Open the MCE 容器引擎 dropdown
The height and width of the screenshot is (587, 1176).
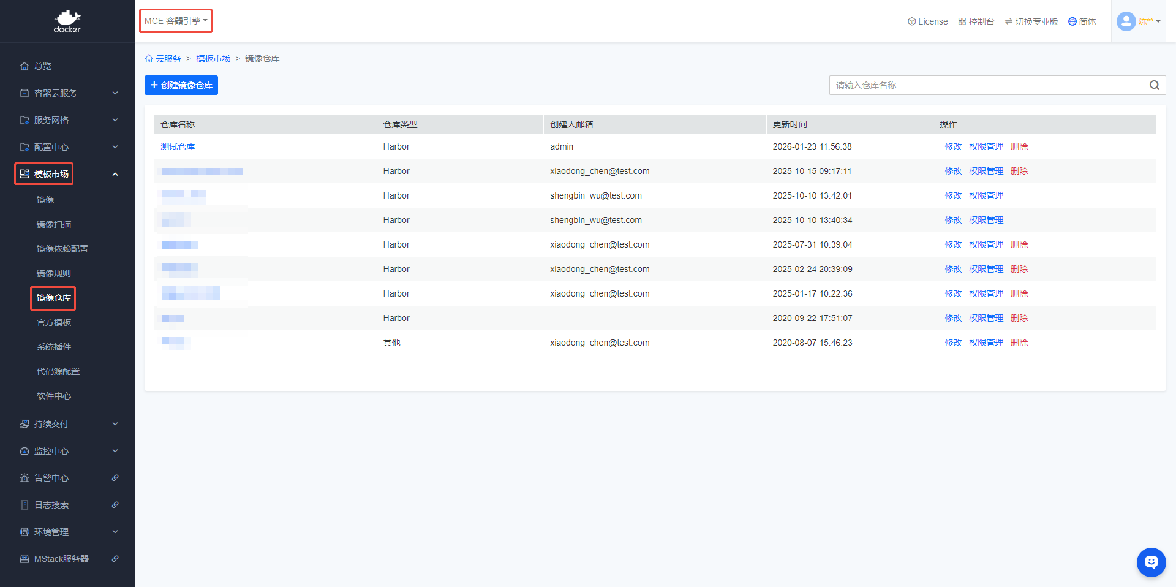point(176,21)
